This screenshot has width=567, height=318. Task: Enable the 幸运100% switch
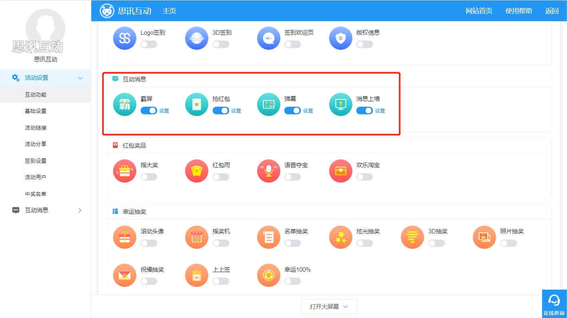(x=293, y=281)
